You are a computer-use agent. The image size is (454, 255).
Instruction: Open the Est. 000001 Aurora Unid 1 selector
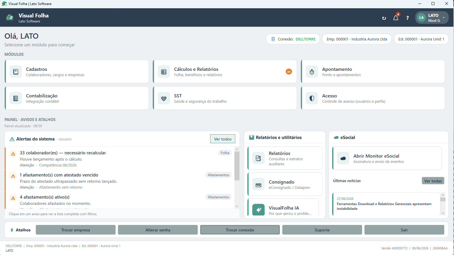point(421,39)
